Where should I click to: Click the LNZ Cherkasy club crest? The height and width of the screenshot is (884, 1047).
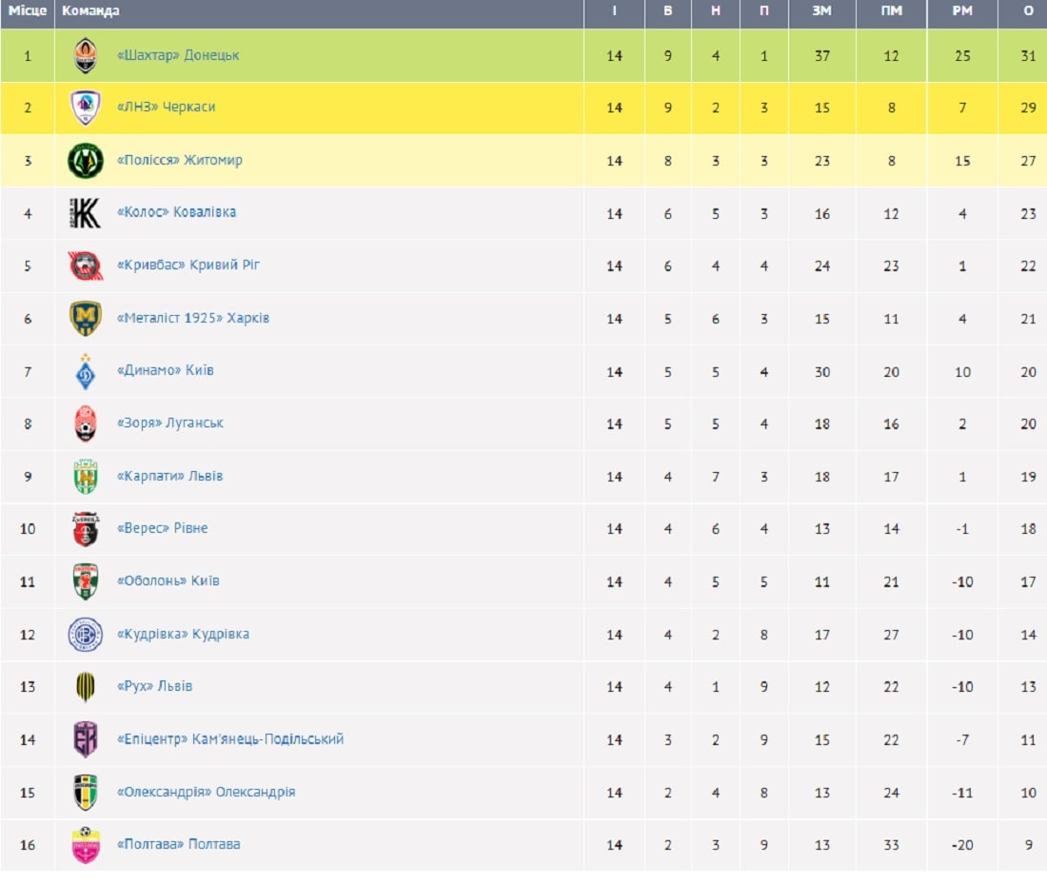pos(86,108)
